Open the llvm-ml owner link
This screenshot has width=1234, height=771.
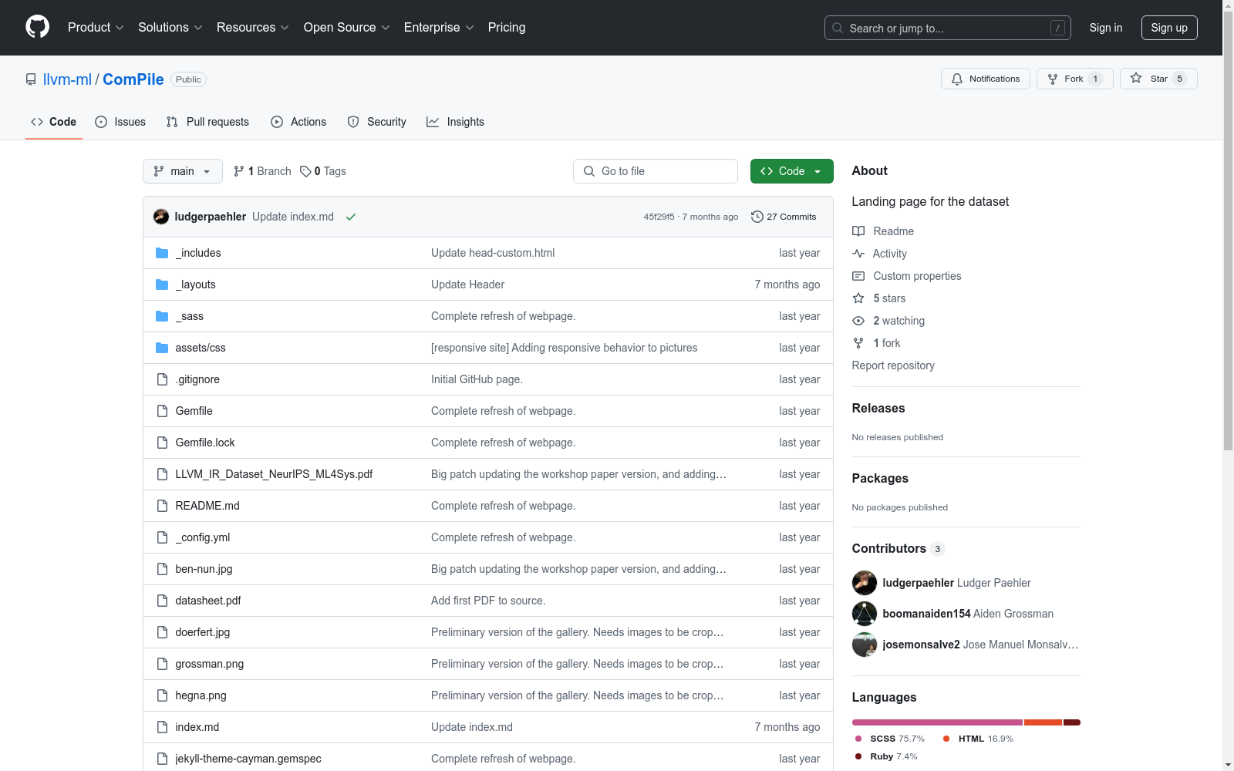pyautogui.click(x=67, y=79)
